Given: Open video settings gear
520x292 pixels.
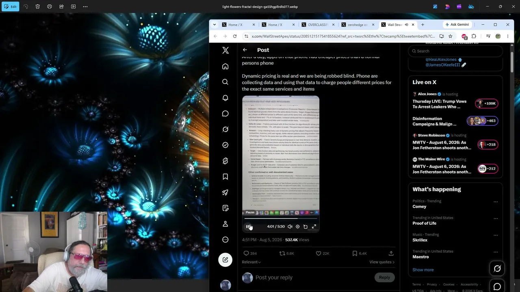Looking at the screenshot, I should point(297,227).
